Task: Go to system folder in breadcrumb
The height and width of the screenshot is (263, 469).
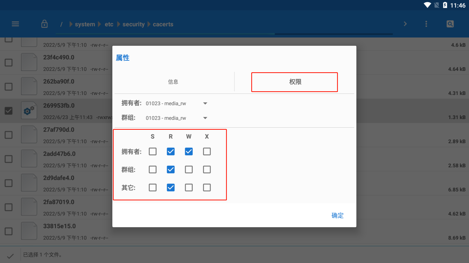Action: pyautogui.click(x=85, y=24)
